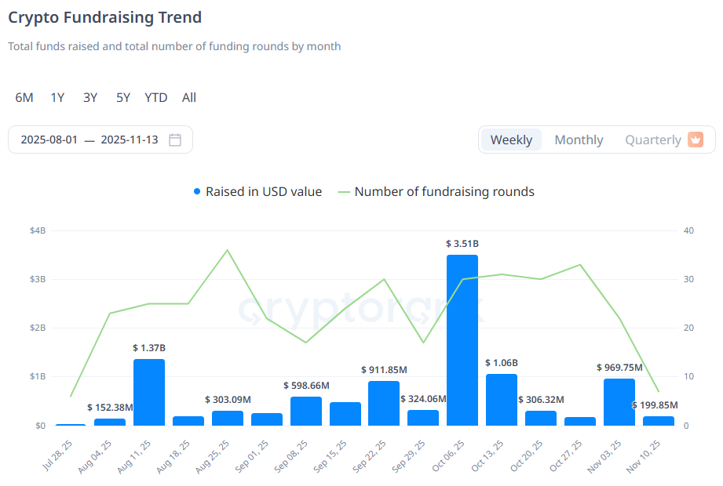Switch to the Monthly interval
723x486 pixels.
(x=579, y=140)
